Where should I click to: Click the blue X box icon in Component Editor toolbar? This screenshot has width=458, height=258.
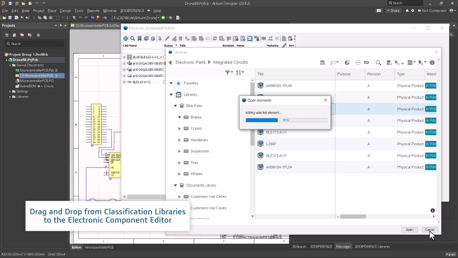[x=250, y=38]
